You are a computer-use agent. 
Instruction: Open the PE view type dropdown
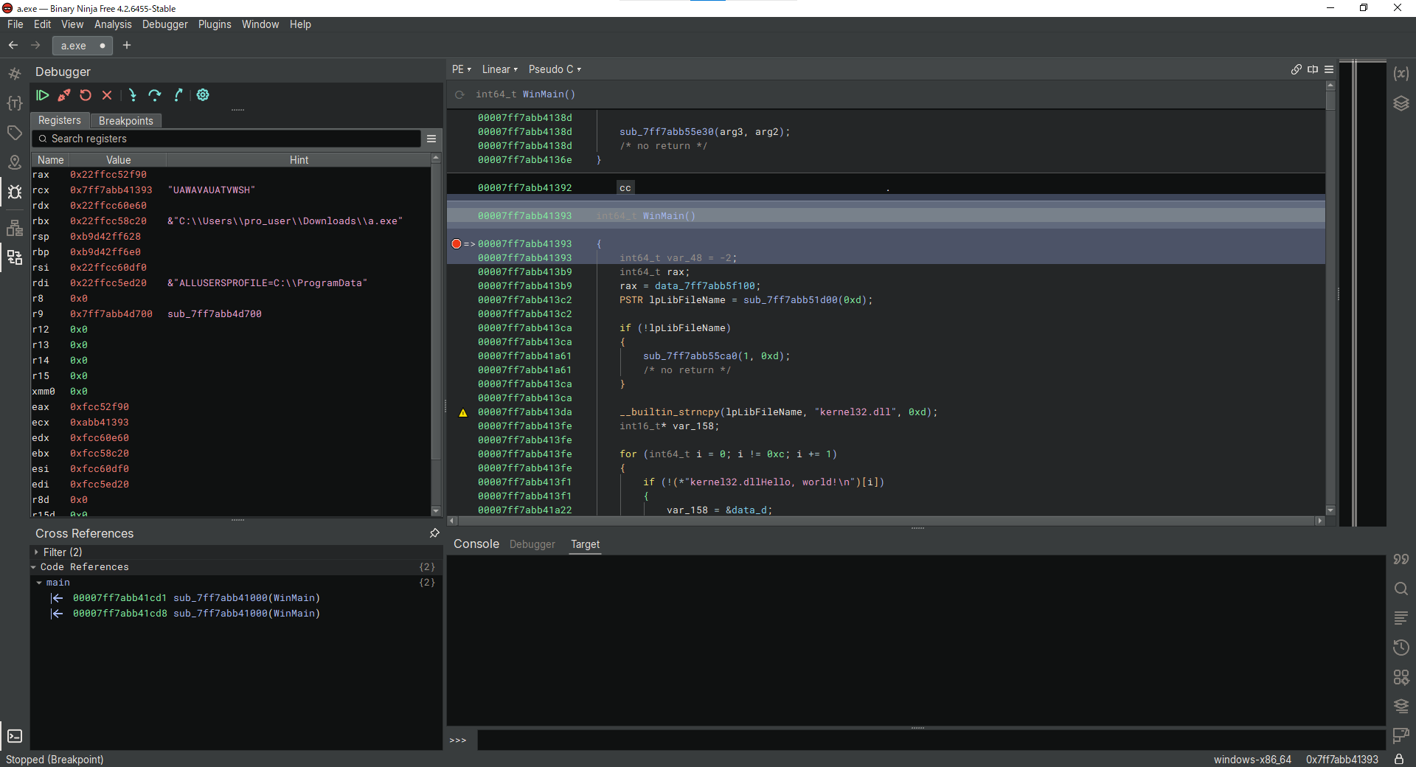coord(462,69)
